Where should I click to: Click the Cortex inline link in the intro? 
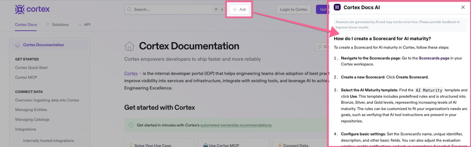[131, 73]
